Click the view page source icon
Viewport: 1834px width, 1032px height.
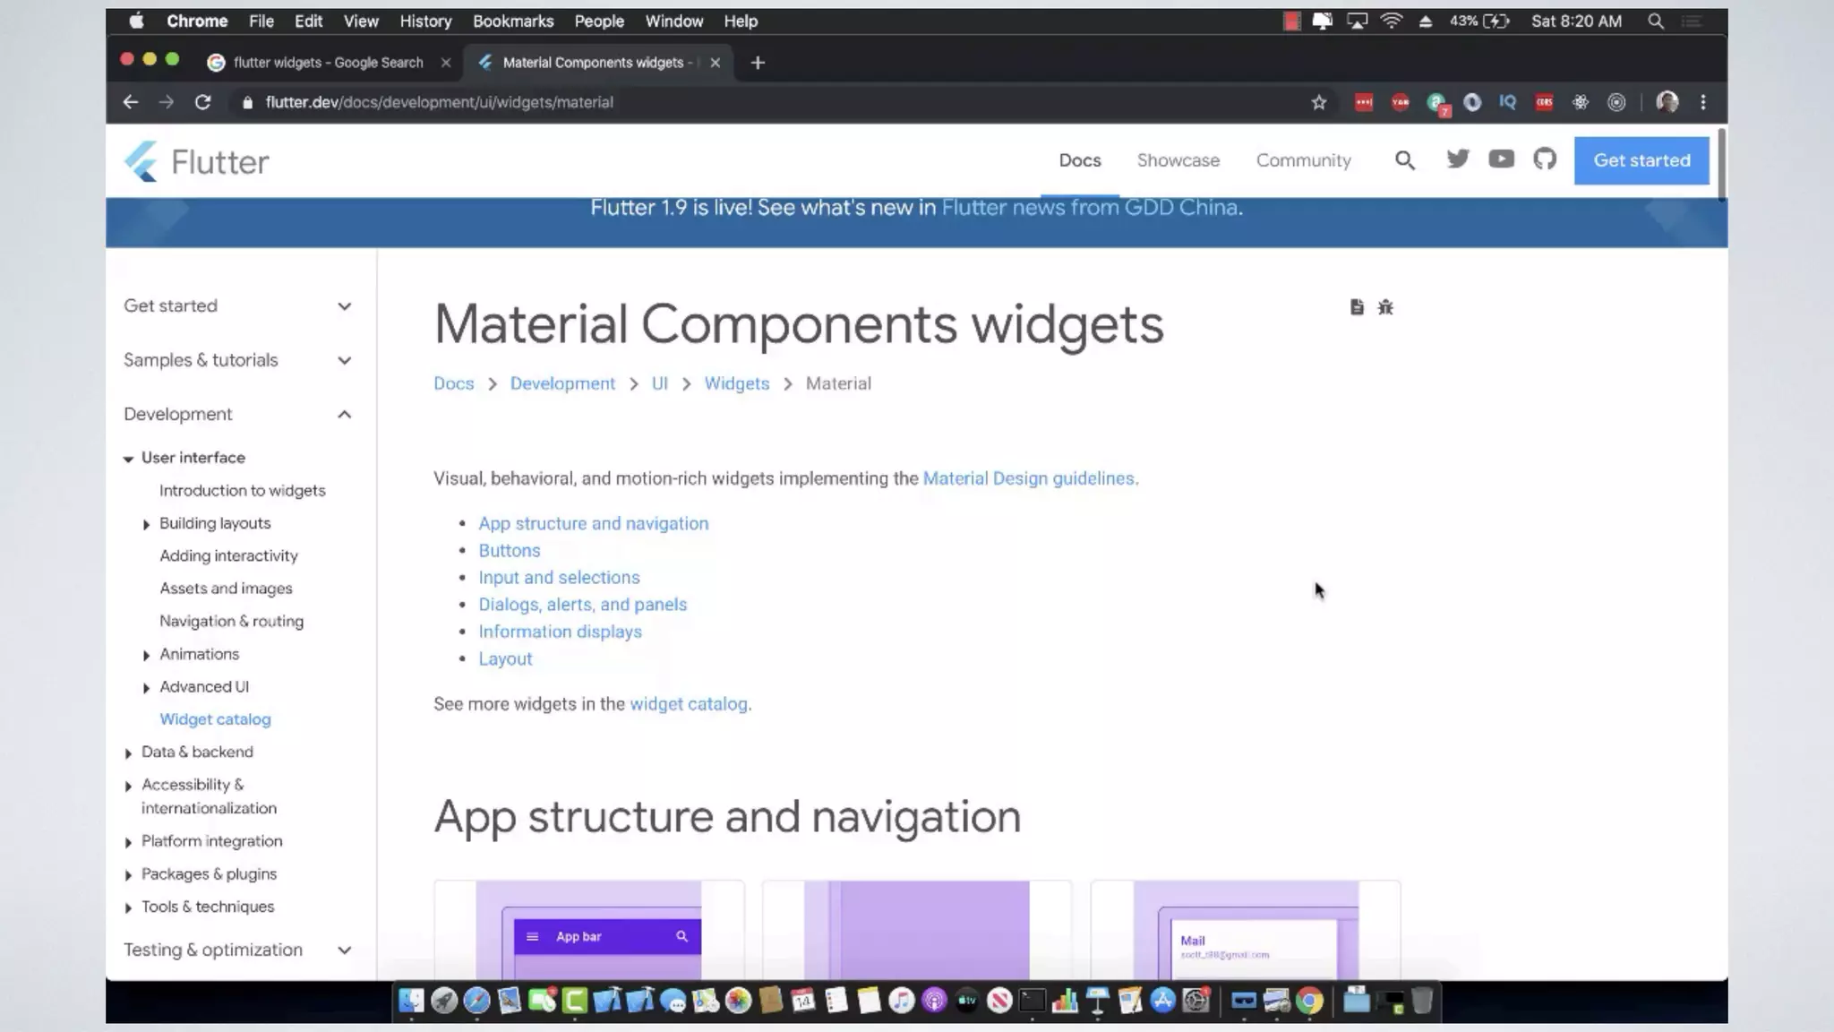coord(1357,307)
